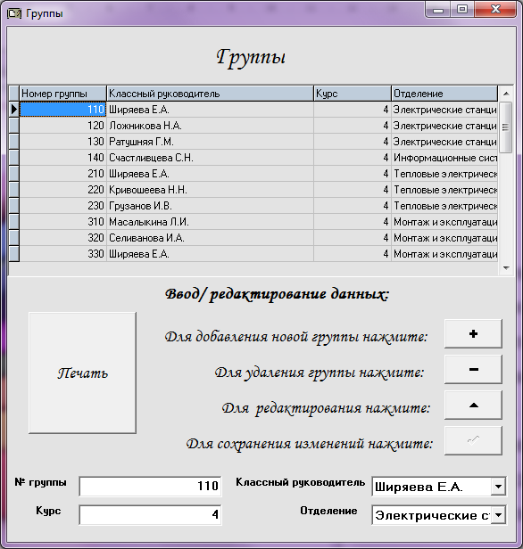The width and height of the screenshot is (523, 549).
Task: Select group number 310 cell
Action: [62, 222]
